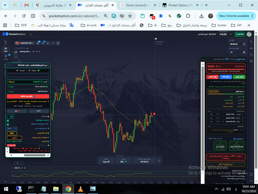The image size is (258, 194).
Task: Click the green top-up button in header
Action: [x=240, y=34]
